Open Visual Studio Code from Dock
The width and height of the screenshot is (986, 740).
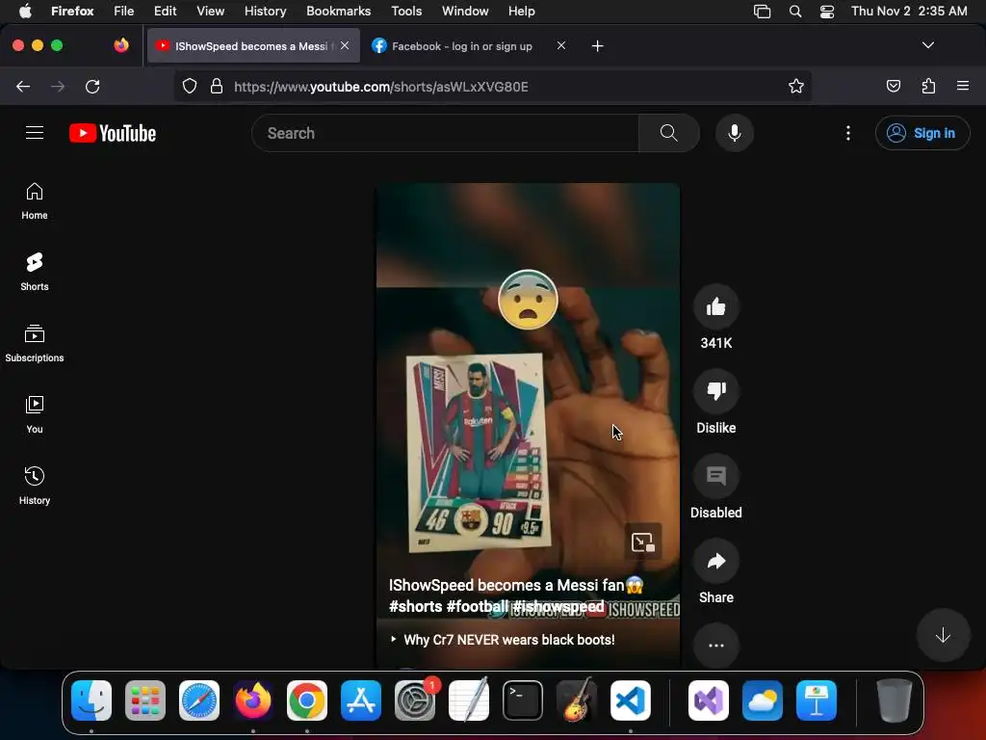630,700
